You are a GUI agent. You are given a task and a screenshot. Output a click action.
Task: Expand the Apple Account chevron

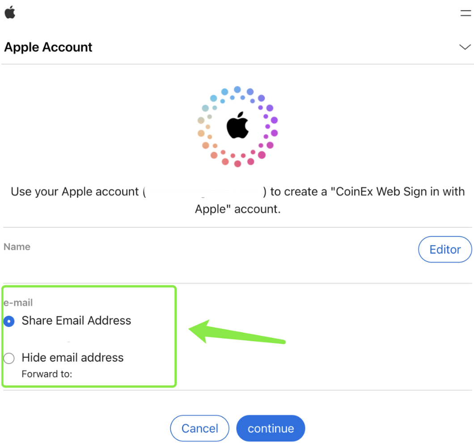[465, 47]
